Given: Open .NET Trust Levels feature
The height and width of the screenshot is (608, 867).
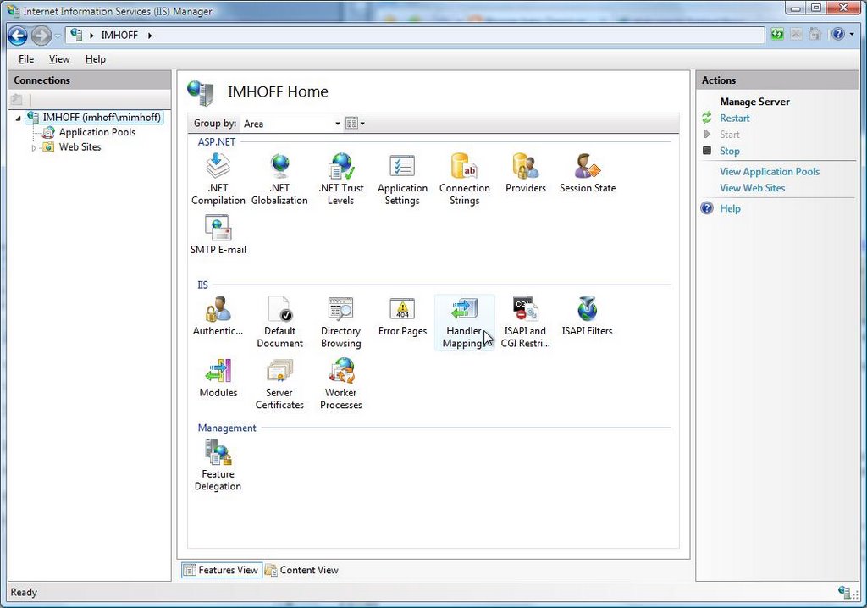Looking at the screenshot, I should coord(341,180).
